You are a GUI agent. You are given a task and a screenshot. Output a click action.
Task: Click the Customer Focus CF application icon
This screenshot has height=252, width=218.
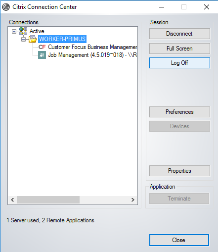(x=42, y=47)
